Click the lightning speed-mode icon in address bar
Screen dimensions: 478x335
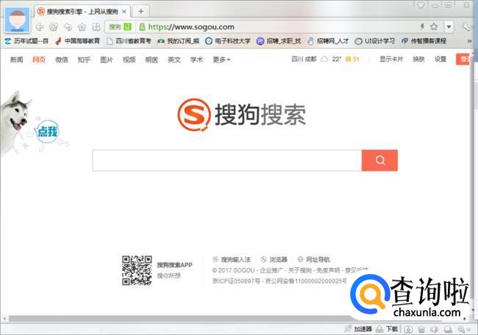(x=423, y=27)
